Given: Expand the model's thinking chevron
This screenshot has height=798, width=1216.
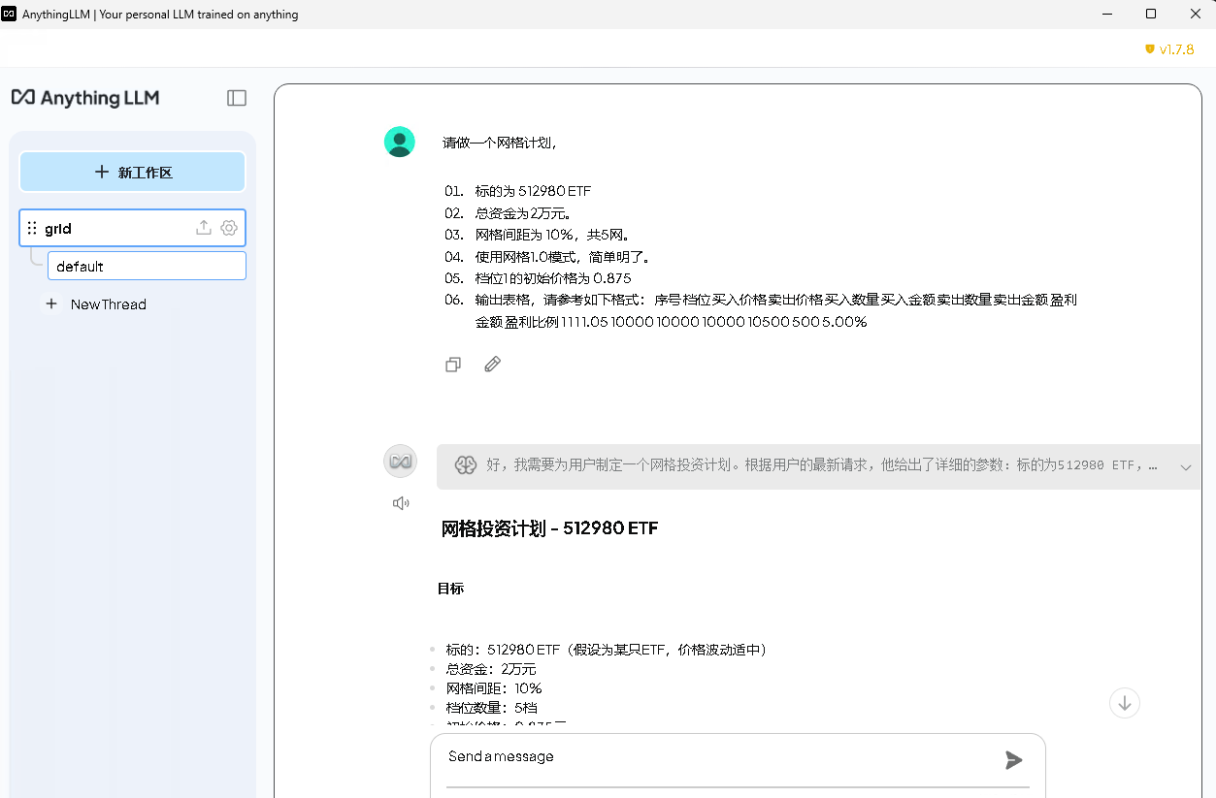Looking at the screenshot, I should pyautogui.click(x=1186, y=467).
